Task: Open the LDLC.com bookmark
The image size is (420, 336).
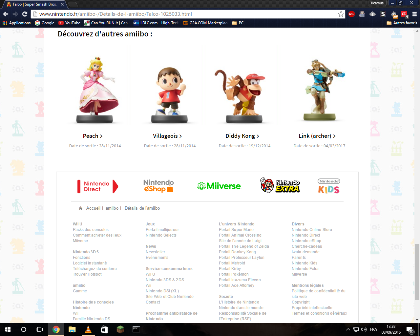Action: pos(156,23)
